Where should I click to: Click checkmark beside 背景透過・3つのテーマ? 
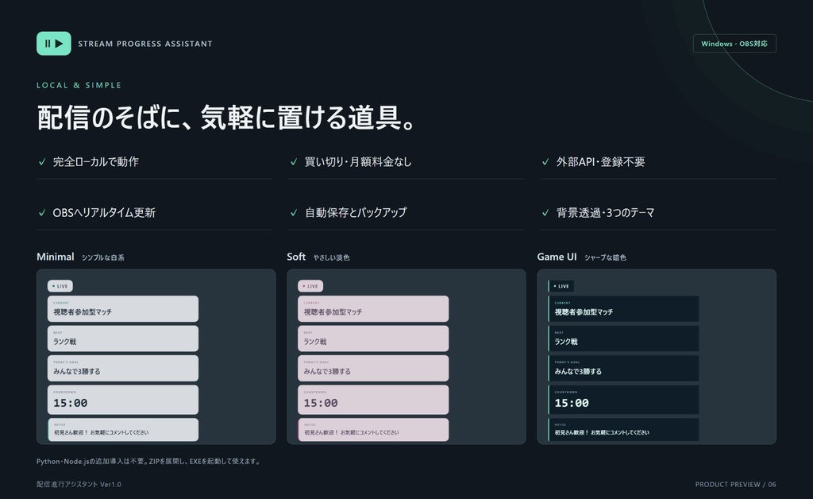point(545,213)
